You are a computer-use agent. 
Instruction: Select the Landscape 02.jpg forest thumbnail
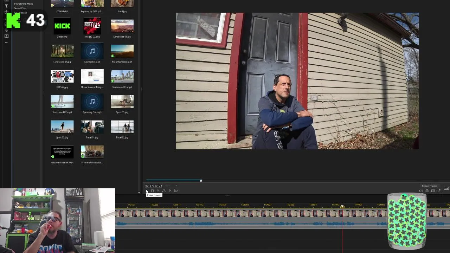pyautogui.click(x=62, y=51)
